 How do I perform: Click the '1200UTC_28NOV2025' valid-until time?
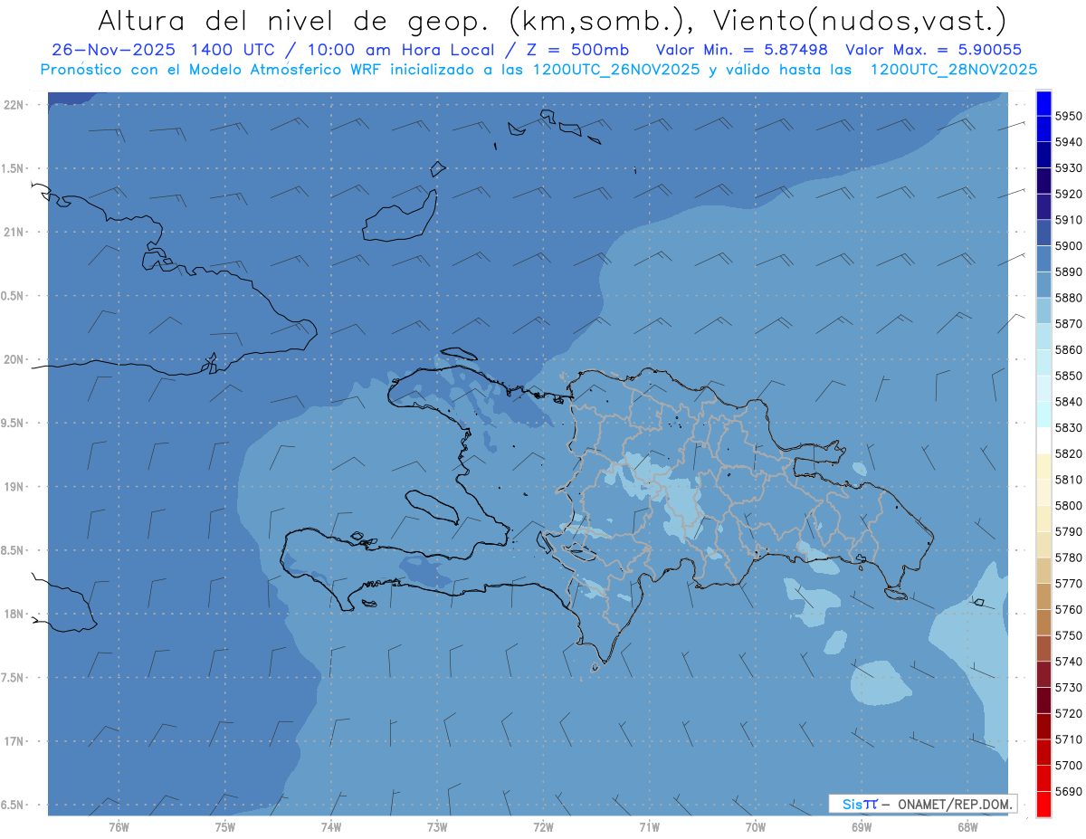[954, 69]
